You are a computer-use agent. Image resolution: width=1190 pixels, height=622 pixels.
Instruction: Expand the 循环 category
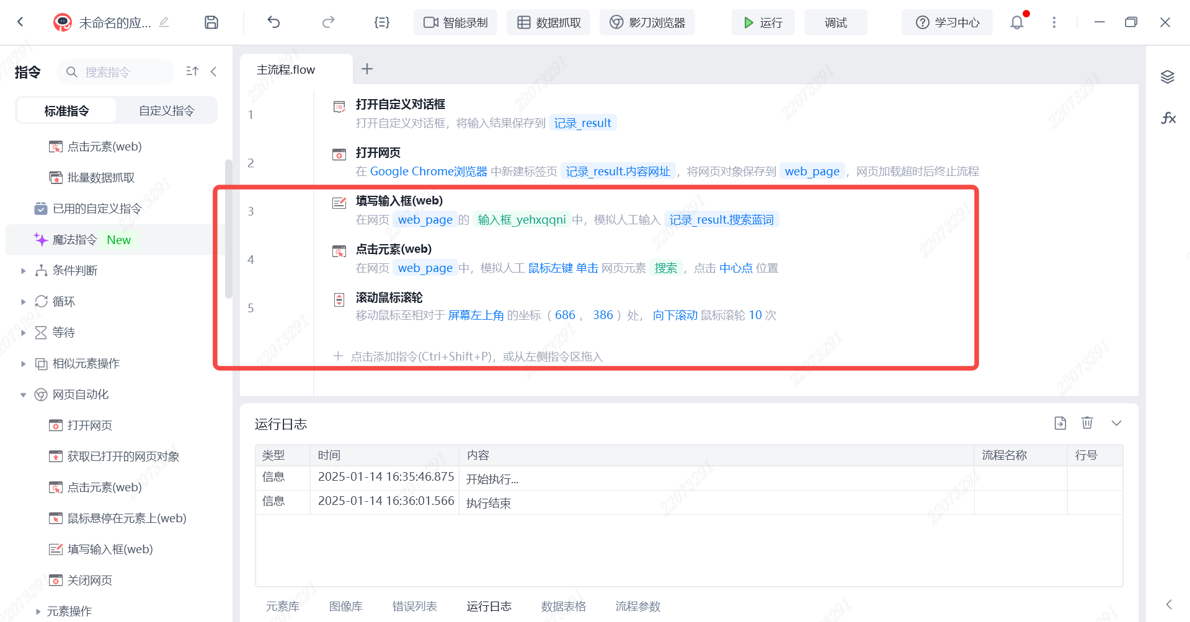(x=24, y=302)
